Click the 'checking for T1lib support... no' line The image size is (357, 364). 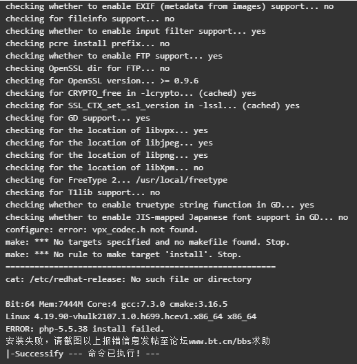pos(83,192)
